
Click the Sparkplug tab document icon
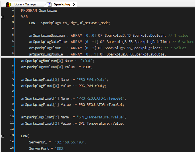(50, 5)
